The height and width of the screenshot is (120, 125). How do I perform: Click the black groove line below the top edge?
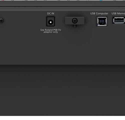[62, 6]
